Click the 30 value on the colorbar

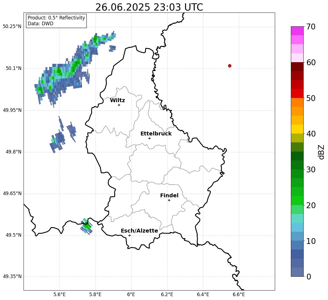point(311,170)
